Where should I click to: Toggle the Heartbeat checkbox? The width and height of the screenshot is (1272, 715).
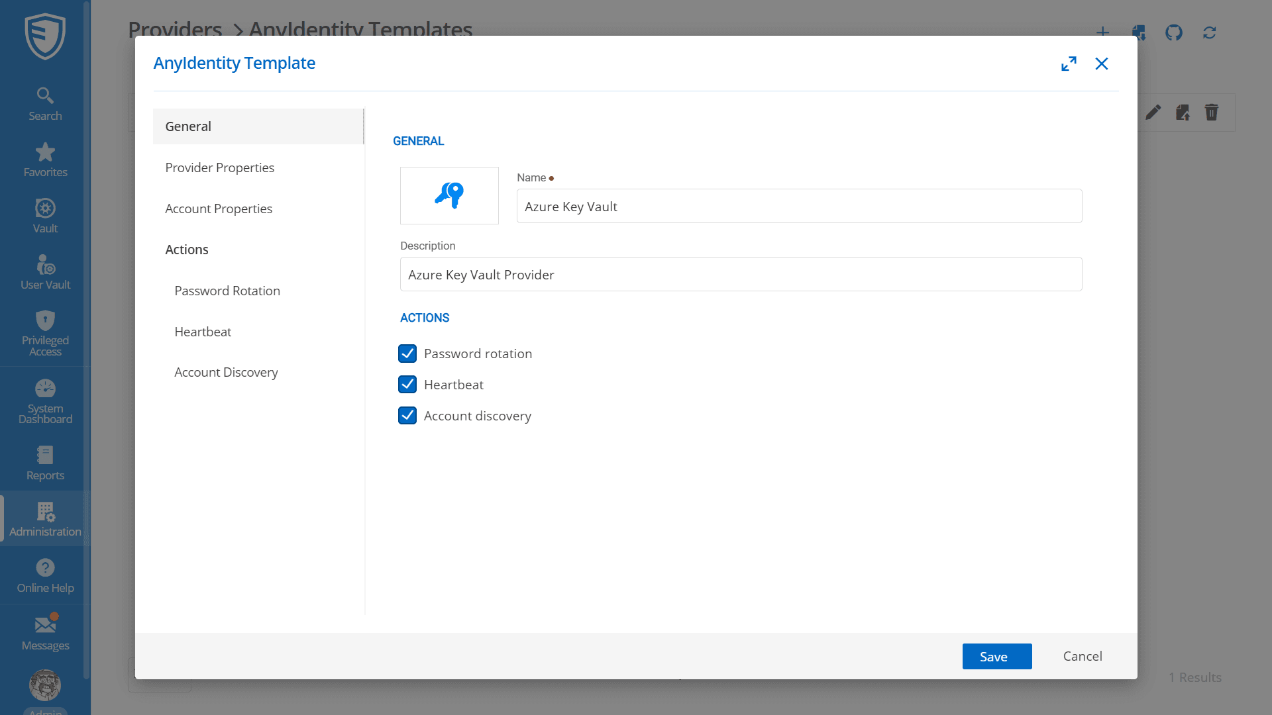pos(407,385)
